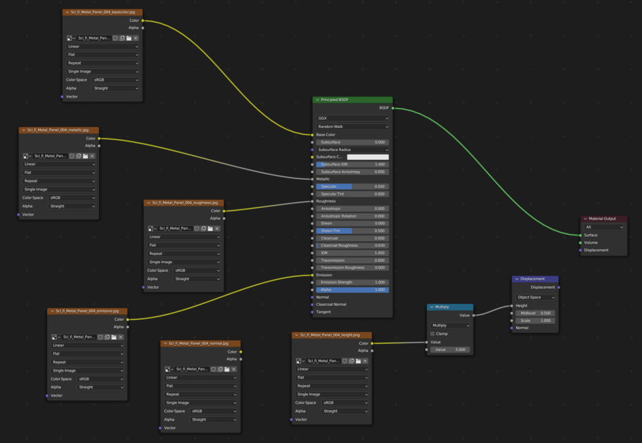This screenshot has height=443, width=642.
Task: Enable the Clamp checkbox in Multiply node
Action: 433,334
